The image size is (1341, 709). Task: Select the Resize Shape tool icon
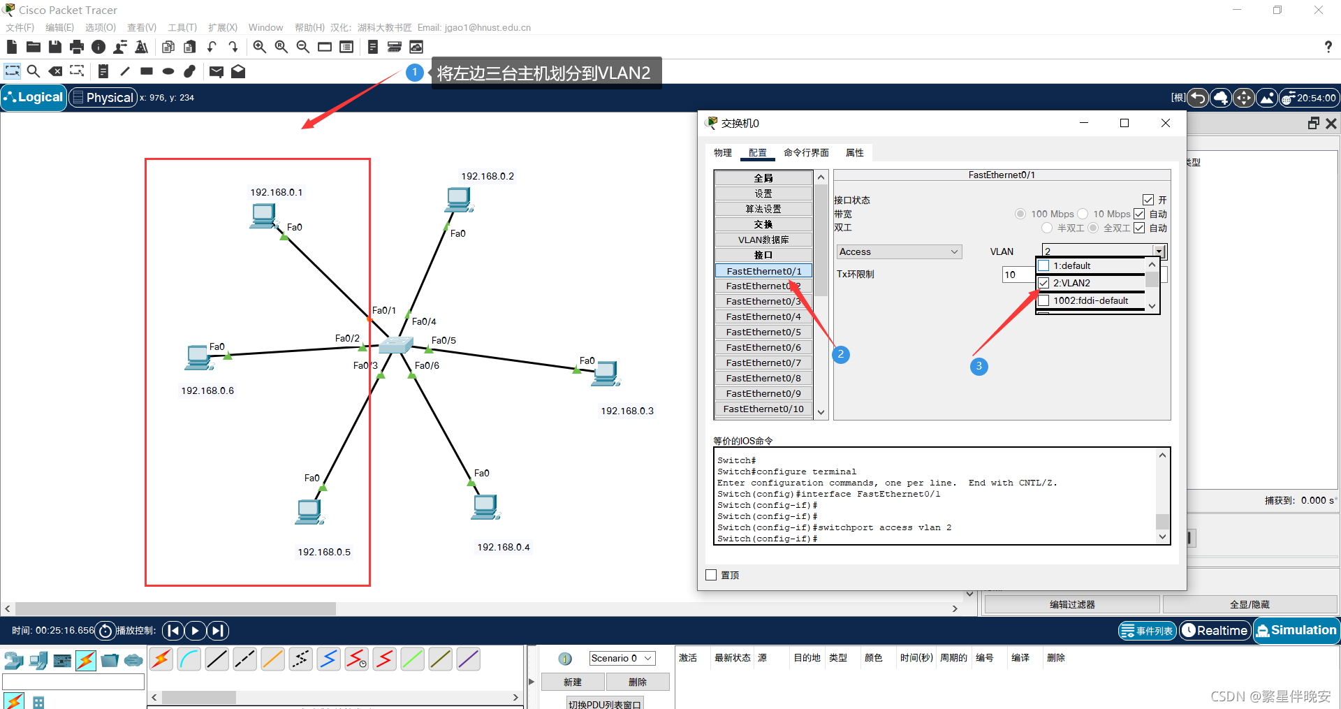(77, 71)
